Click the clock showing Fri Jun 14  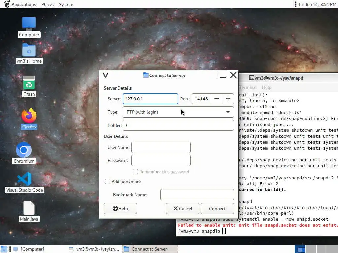[x=318, y=4]
